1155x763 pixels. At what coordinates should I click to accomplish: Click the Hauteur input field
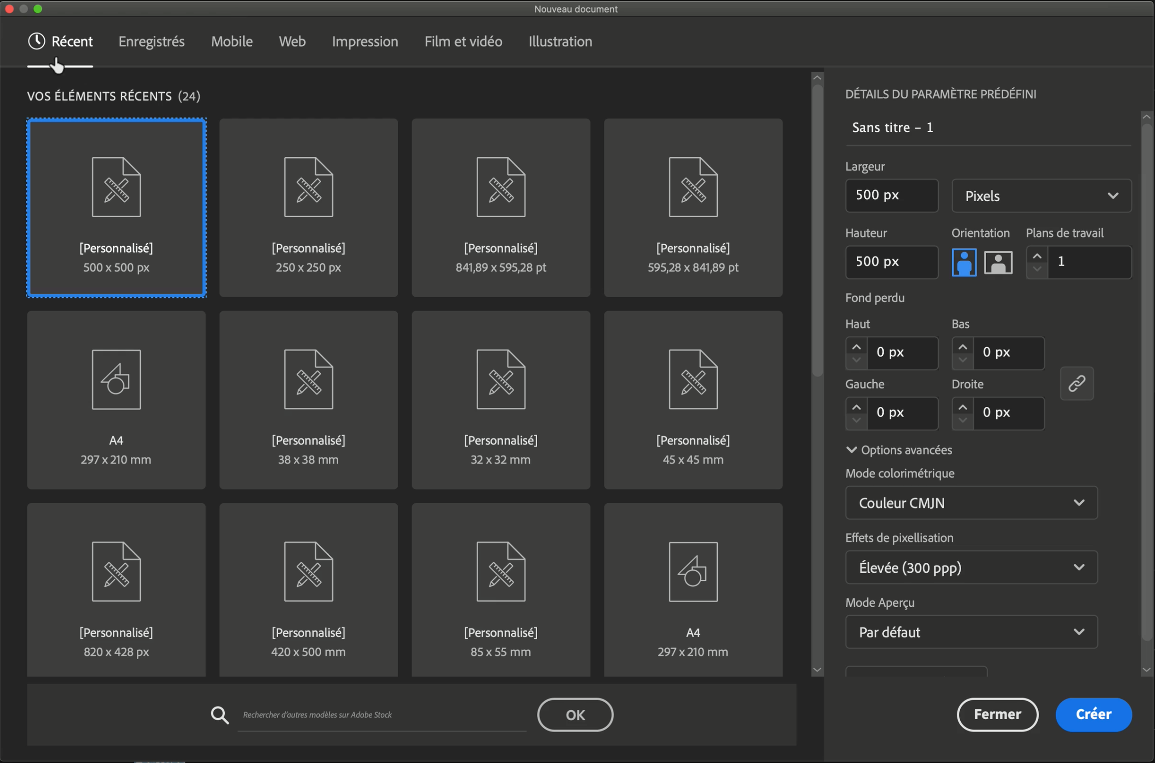892,262
